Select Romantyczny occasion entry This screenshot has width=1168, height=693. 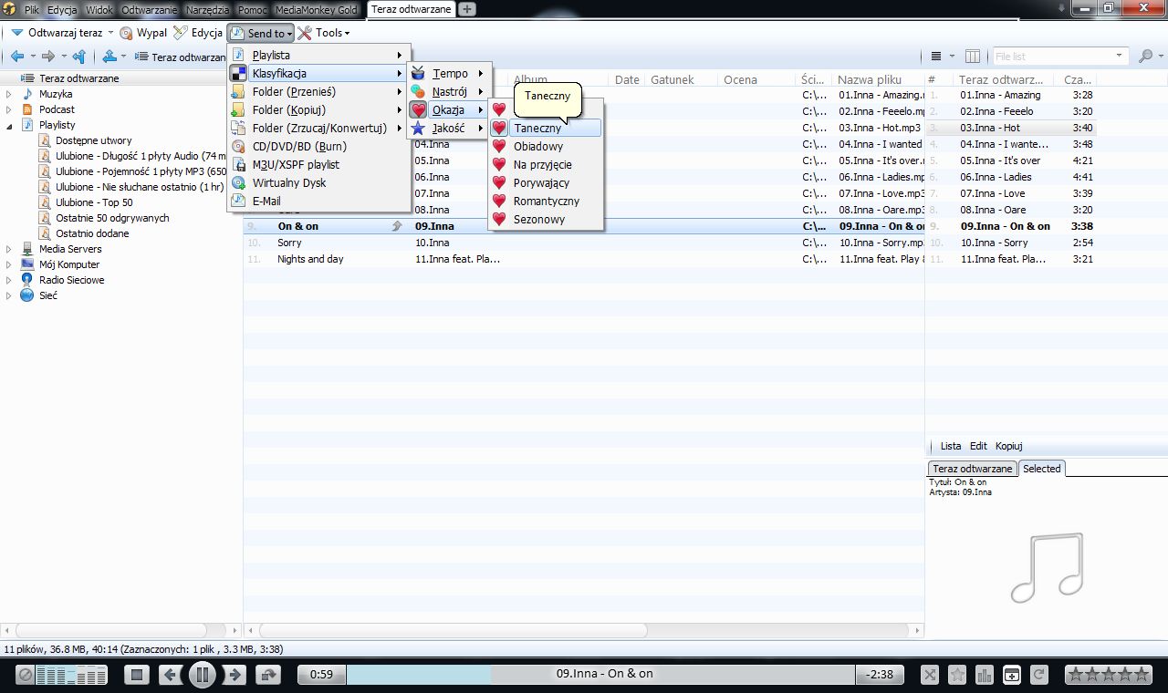545,202
